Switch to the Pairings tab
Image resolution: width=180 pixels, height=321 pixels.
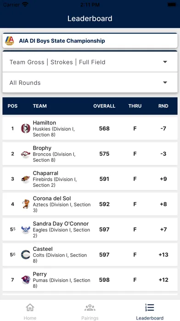click(x=90, y=312)
